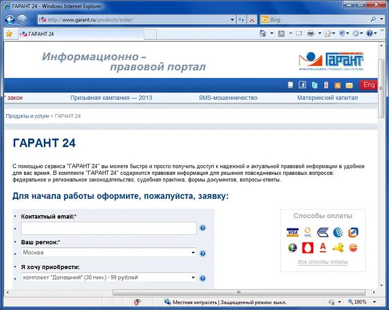Expand the Home button dropdown arrow

[x=272, y=33]
